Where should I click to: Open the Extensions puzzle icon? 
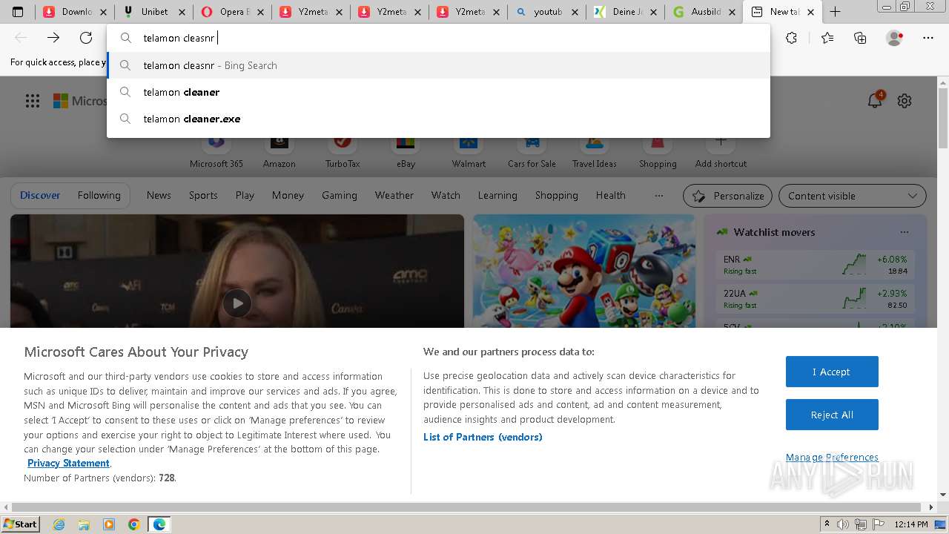792,38
